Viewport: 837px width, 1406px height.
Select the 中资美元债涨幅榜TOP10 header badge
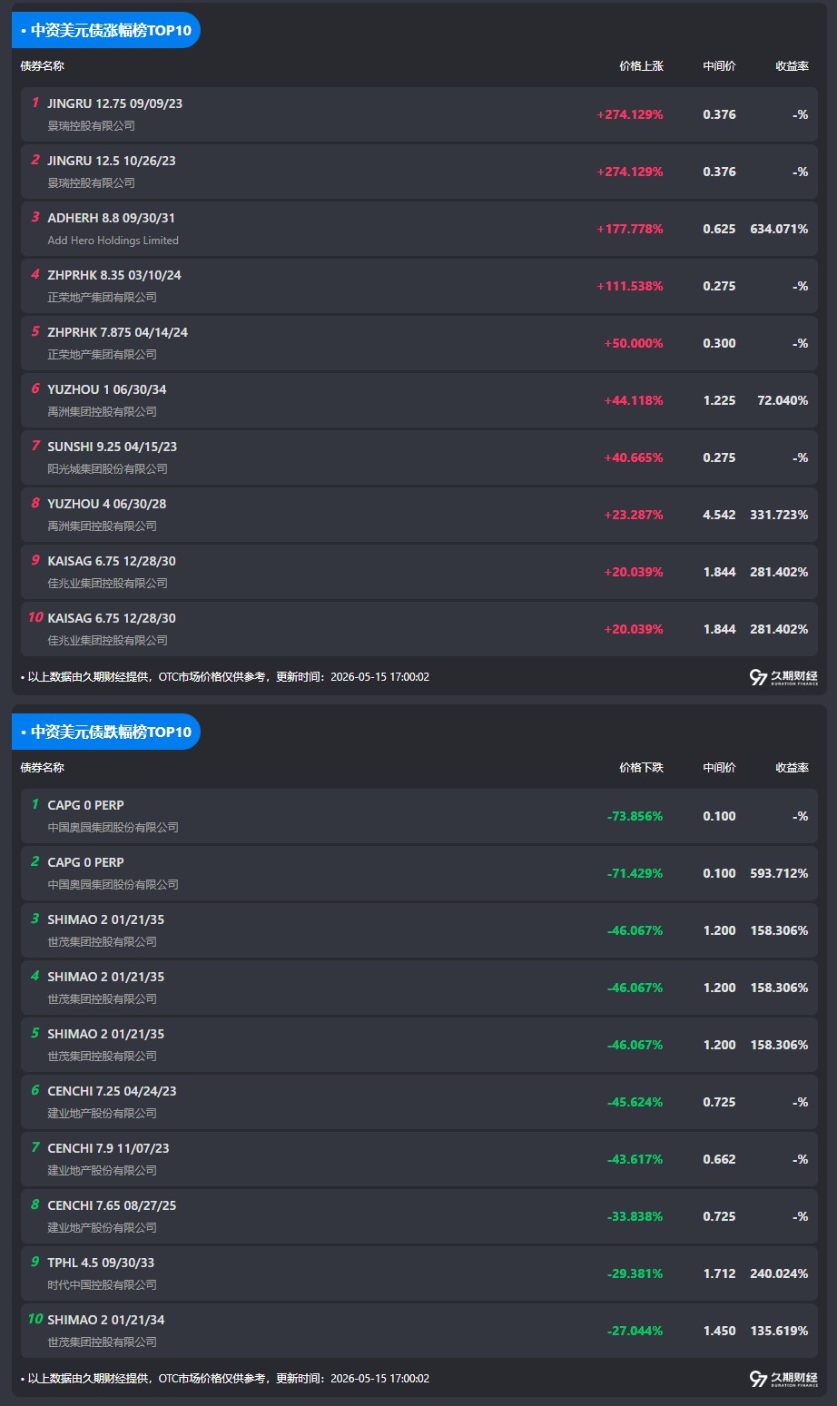tap(106, 30)
